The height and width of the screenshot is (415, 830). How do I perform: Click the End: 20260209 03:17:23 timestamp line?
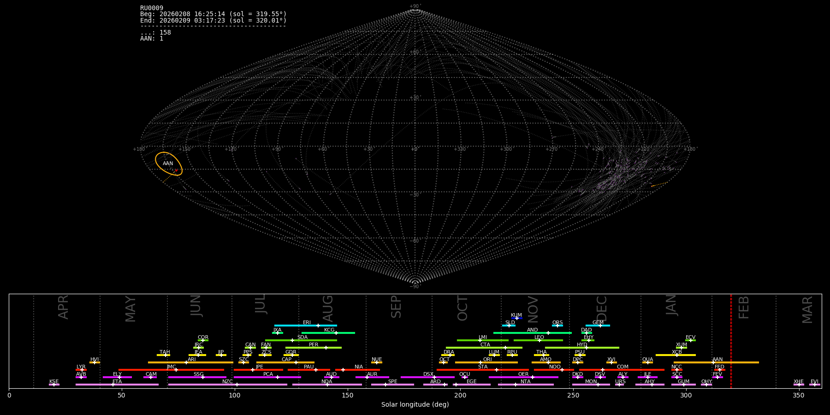(x=213, y=20)
